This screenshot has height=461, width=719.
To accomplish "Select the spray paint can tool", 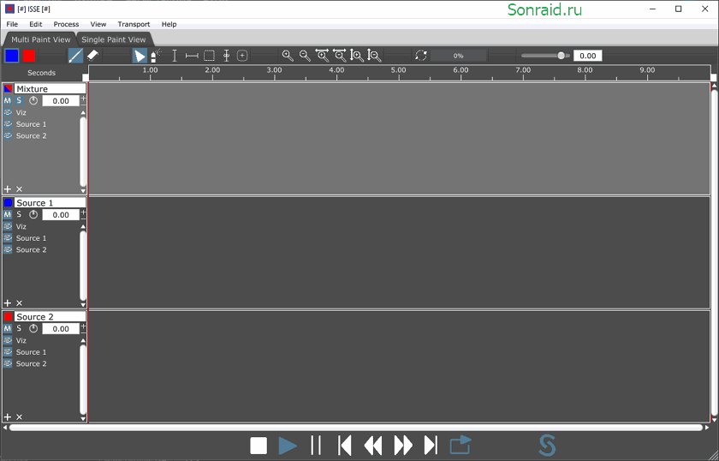I will click(156, 56).
